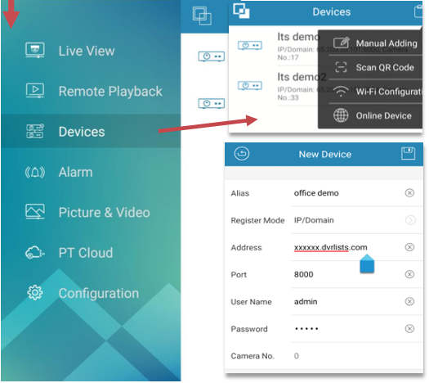Viewport: 429px width, 383px height.
Task: Click the save floppy icon in New Device
Action: tap(408, 153)
